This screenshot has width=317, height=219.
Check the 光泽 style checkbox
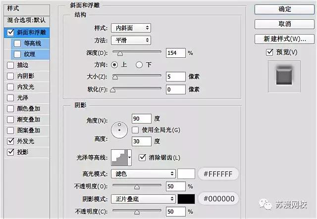pos(10,98)
